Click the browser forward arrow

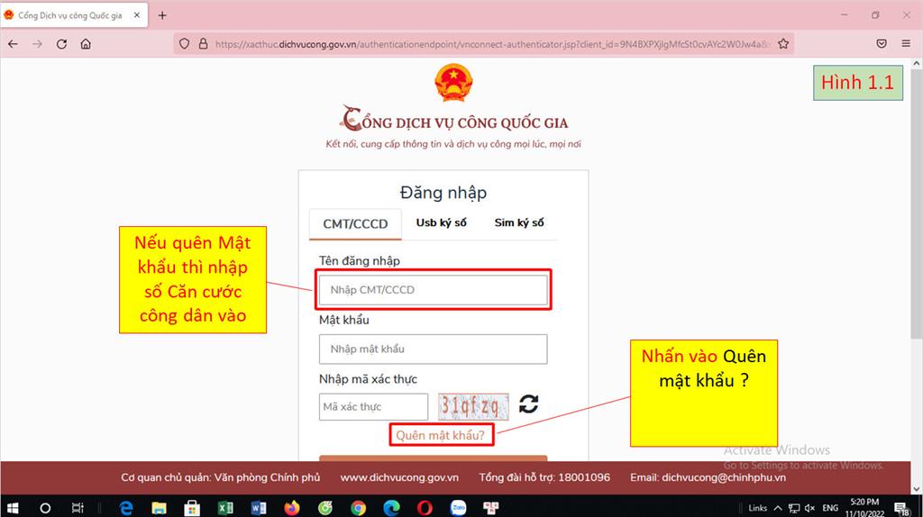coord(37,44)
